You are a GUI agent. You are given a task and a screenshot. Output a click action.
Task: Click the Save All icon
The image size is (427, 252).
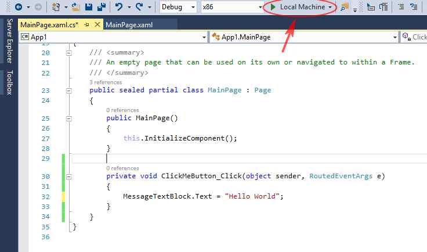(x=102, y=7)
